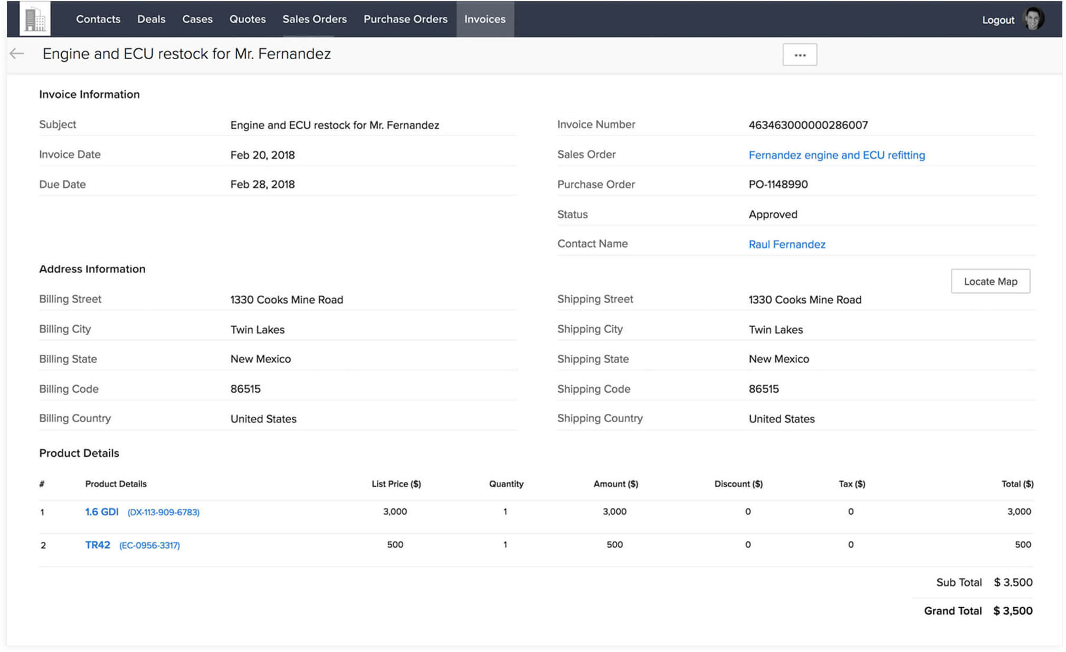Open the user profile avatar

click(x=1033, y=19)
